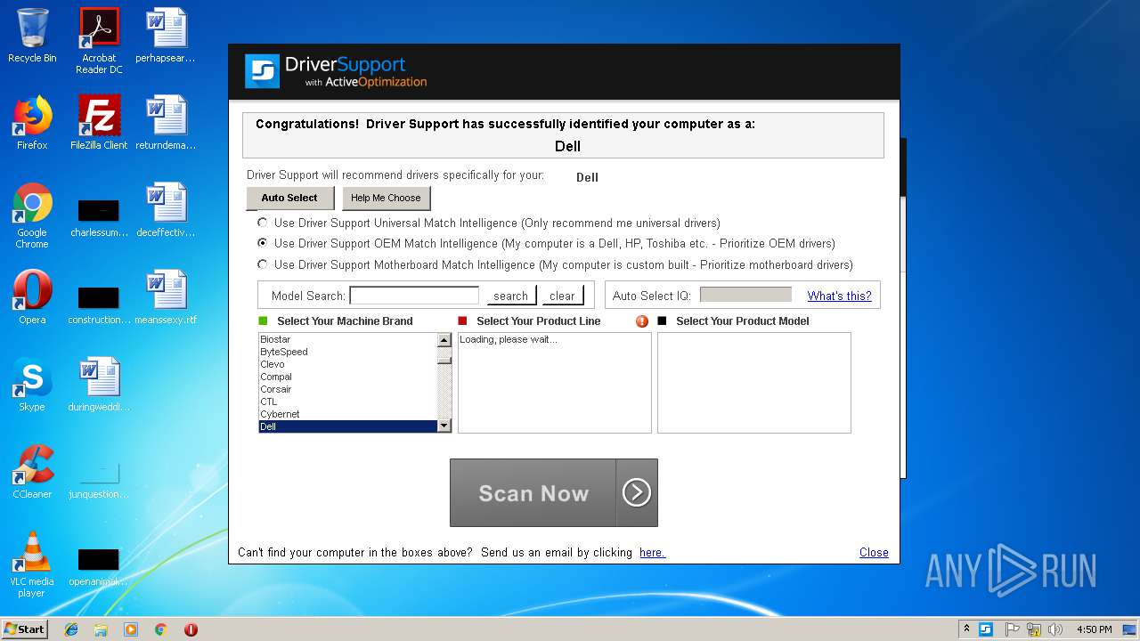Click the clear button
The height and width of the screenshot is (641, 1140).
[562, 296]
